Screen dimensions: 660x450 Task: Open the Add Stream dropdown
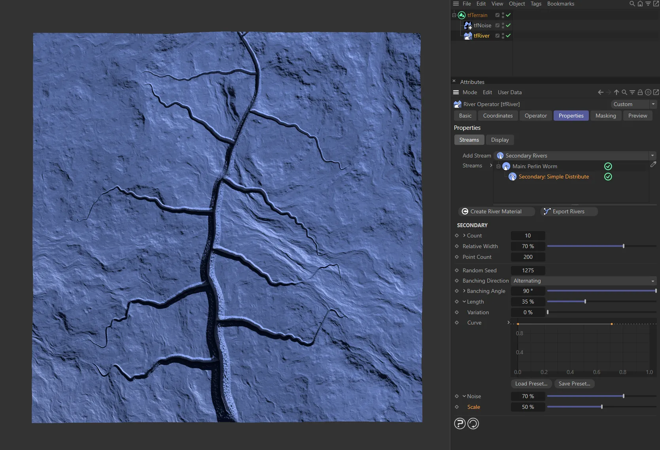click(652, 156)
